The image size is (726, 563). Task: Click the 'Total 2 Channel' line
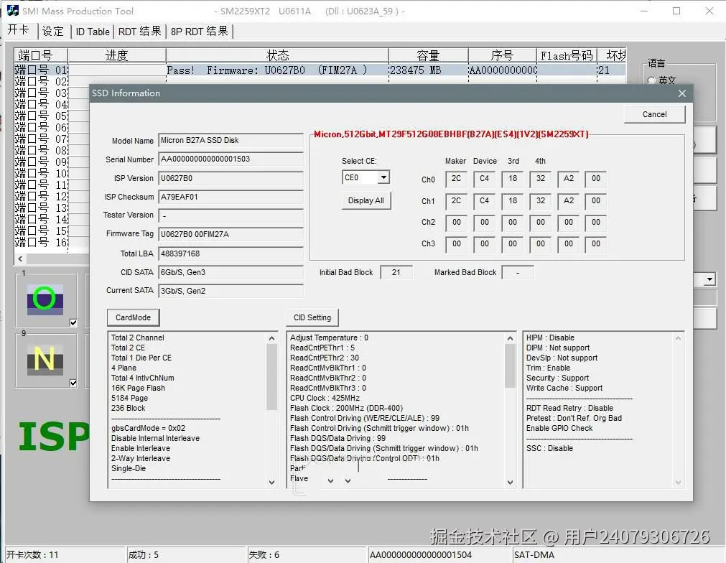(x=137, y=338)
